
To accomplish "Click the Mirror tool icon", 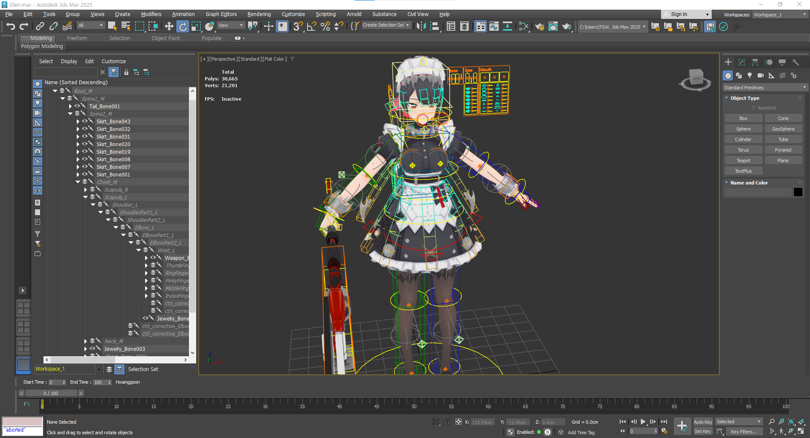I will pos(421,27).
